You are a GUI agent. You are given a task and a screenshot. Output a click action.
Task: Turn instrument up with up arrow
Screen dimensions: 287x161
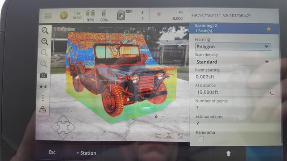pyautogui.click(x=63, y=119)
